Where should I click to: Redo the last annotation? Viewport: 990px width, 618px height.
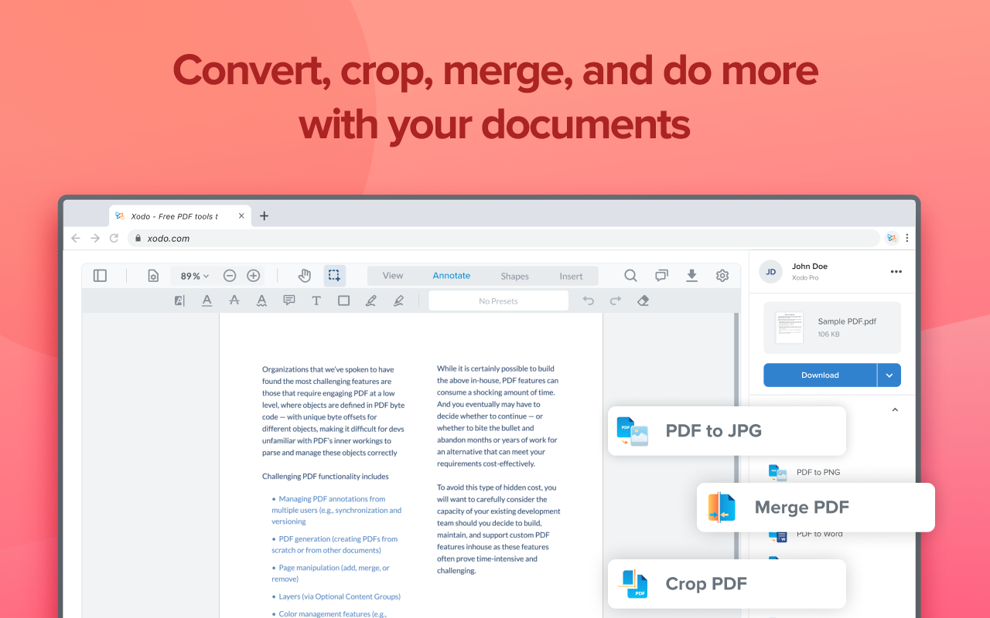click(616, 301)
